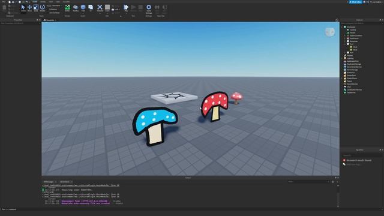Open the All Contexts dropdown in Output
The width and height of the screenshot is (384, 216).
pos(66,182)
